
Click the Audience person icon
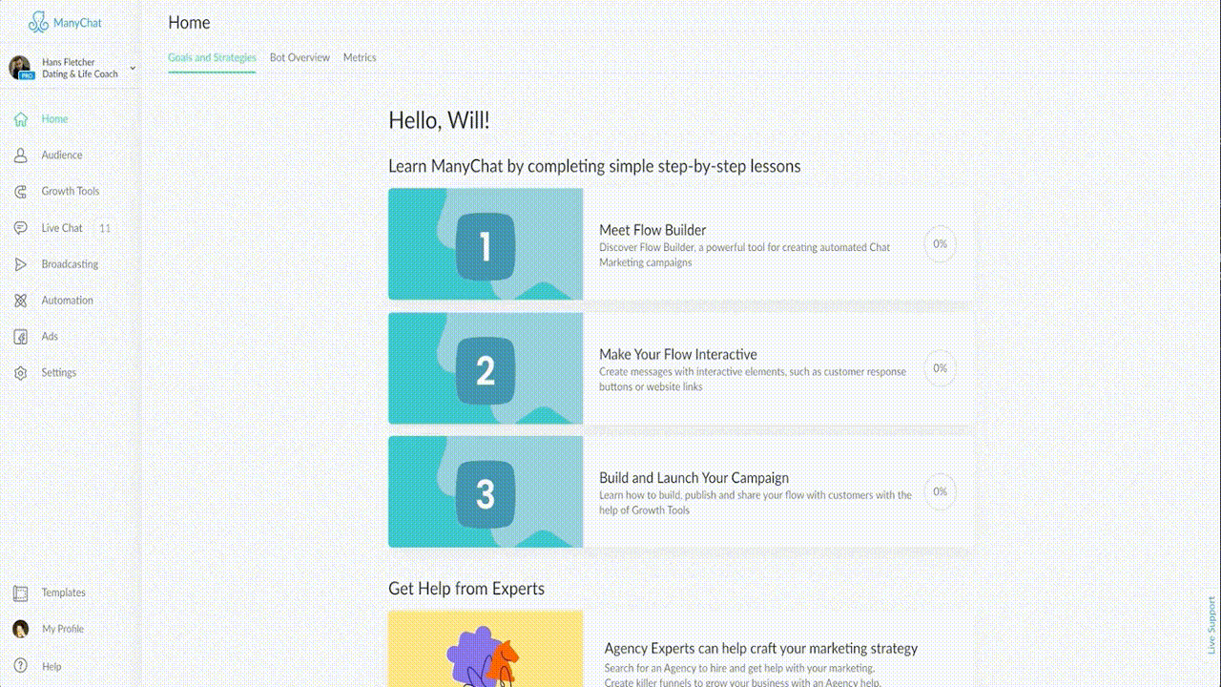click(x=21, y=156)
